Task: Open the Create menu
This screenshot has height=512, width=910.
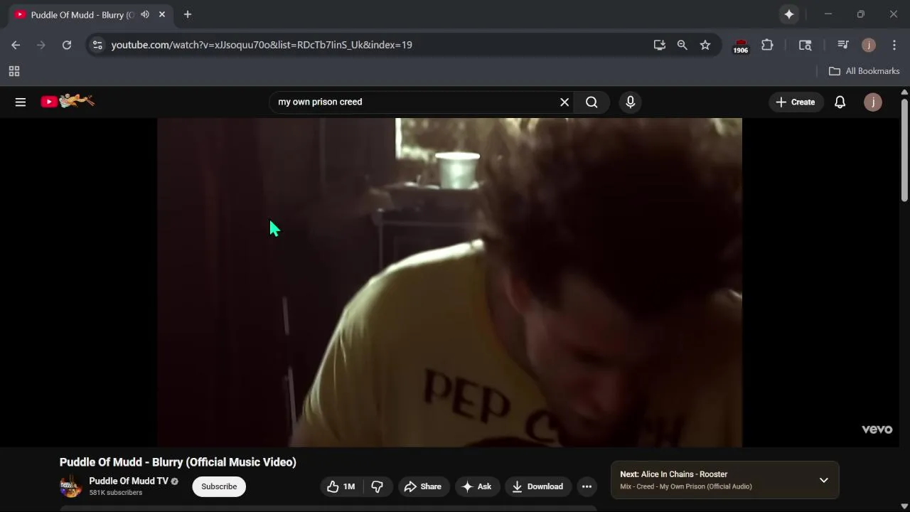Action: pyautogui.click(x=796, y=102)
